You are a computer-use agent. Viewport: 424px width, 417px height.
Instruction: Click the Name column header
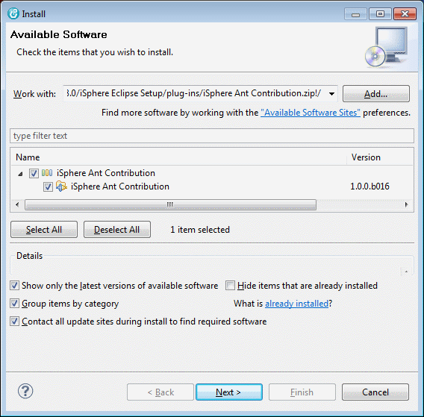point(178,157)
